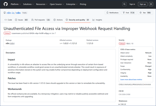Expand the Solutions menu
The height and width of the screenshot is (106, 156).
28,4
